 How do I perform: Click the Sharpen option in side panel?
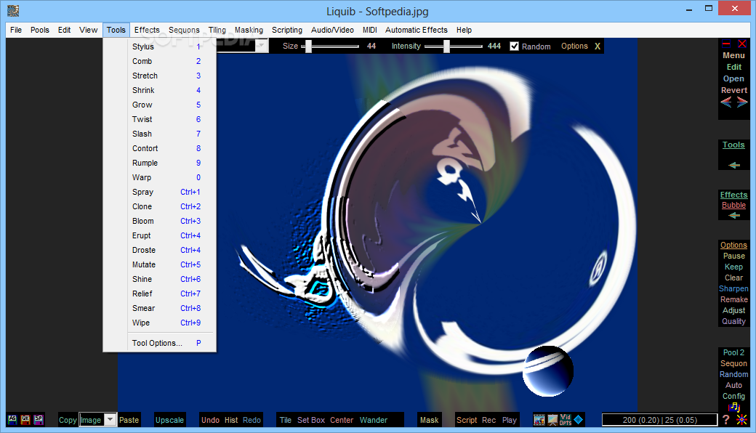point(733,288)
